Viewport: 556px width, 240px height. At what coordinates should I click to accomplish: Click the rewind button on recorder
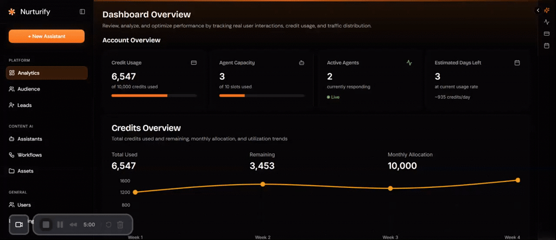click(x=73, y=225)
